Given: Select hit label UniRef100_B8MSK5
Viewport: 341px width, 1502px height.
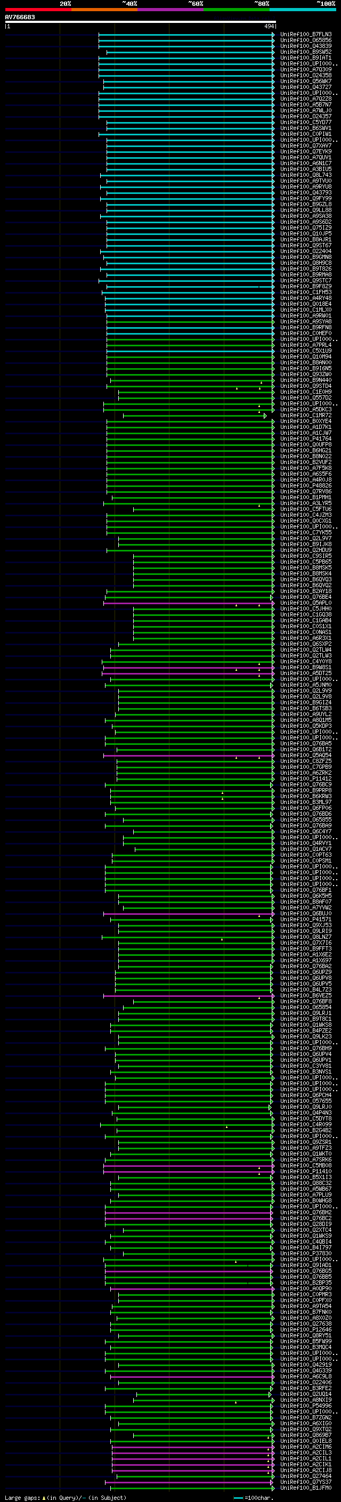Looking at the screenshot, I should [305, 567].
